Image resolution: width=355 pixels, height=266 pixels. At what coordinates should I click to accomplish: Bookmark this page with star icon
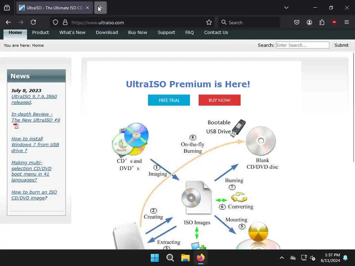pos(209,23)
